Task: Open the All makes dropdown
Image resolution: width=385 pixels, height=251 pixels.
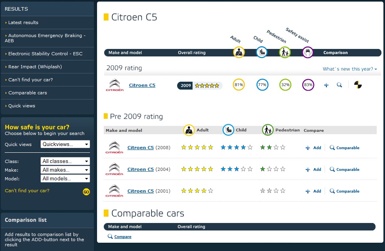Action: [65, 170]
